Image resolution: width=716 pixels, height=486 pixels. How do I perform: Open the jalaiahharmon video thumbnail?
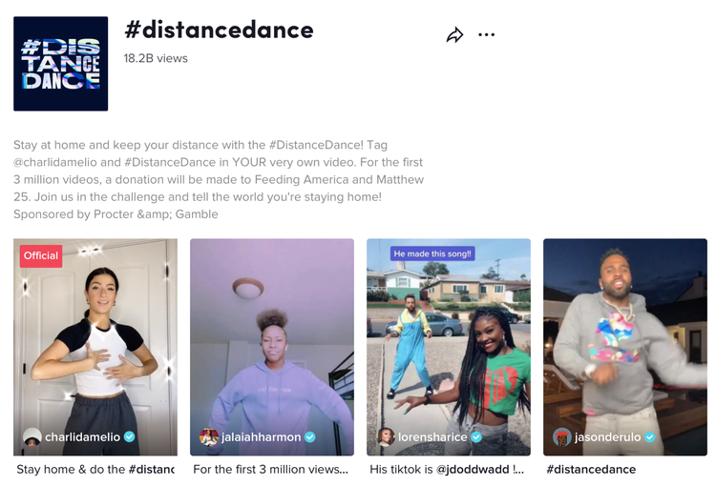tap(272, 347)
